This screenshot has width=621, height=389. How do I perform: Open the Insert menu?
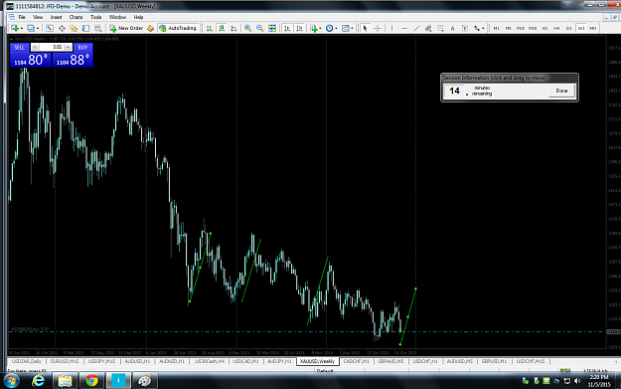(56, 17)
